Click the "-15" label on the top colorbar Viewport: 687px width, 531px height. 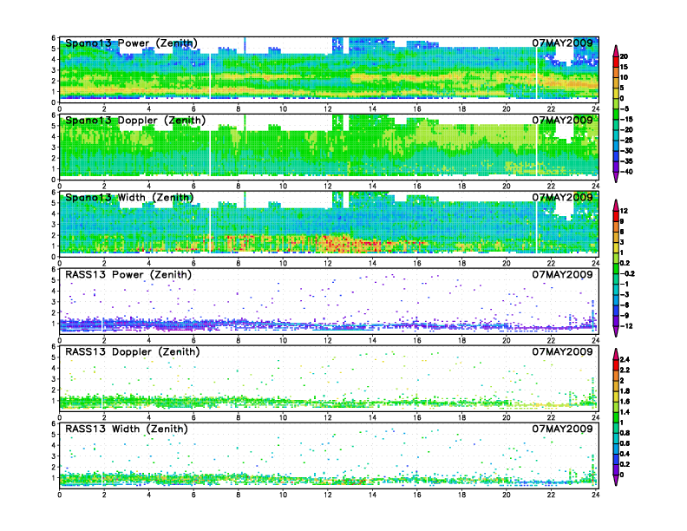[x=626, y=119]
